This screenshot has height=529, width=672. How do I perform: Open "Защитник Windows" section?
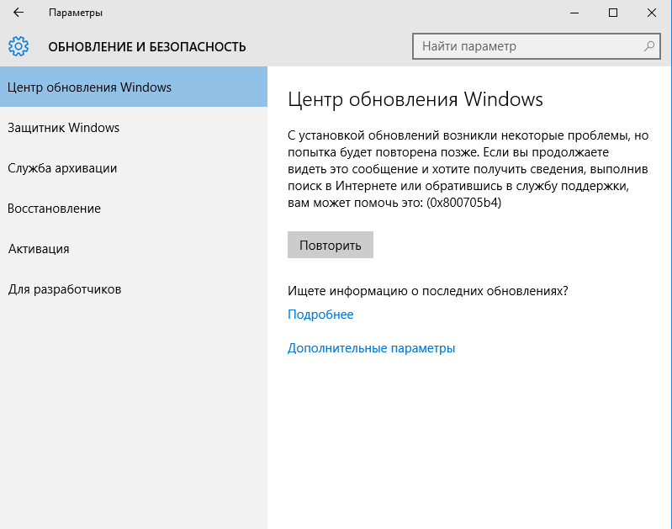coord(134,127)
